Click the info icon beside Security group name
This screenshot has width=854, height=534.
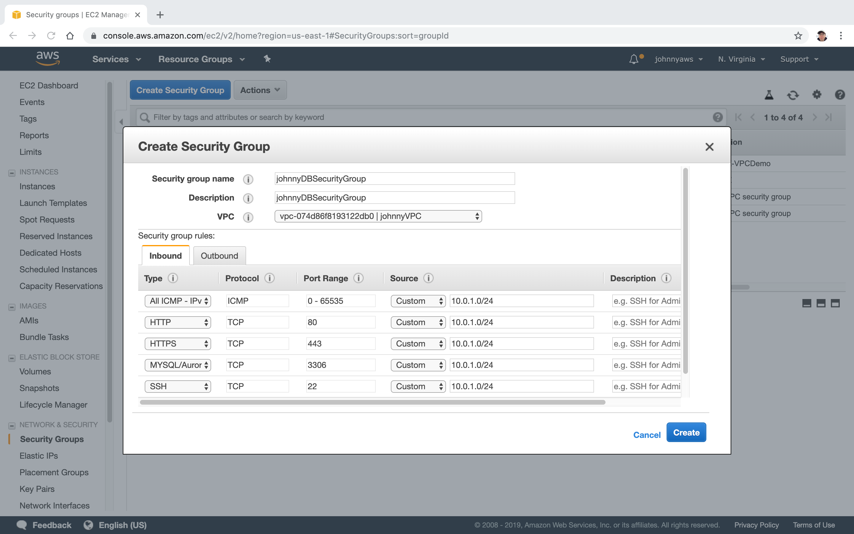tap(248, 179)
